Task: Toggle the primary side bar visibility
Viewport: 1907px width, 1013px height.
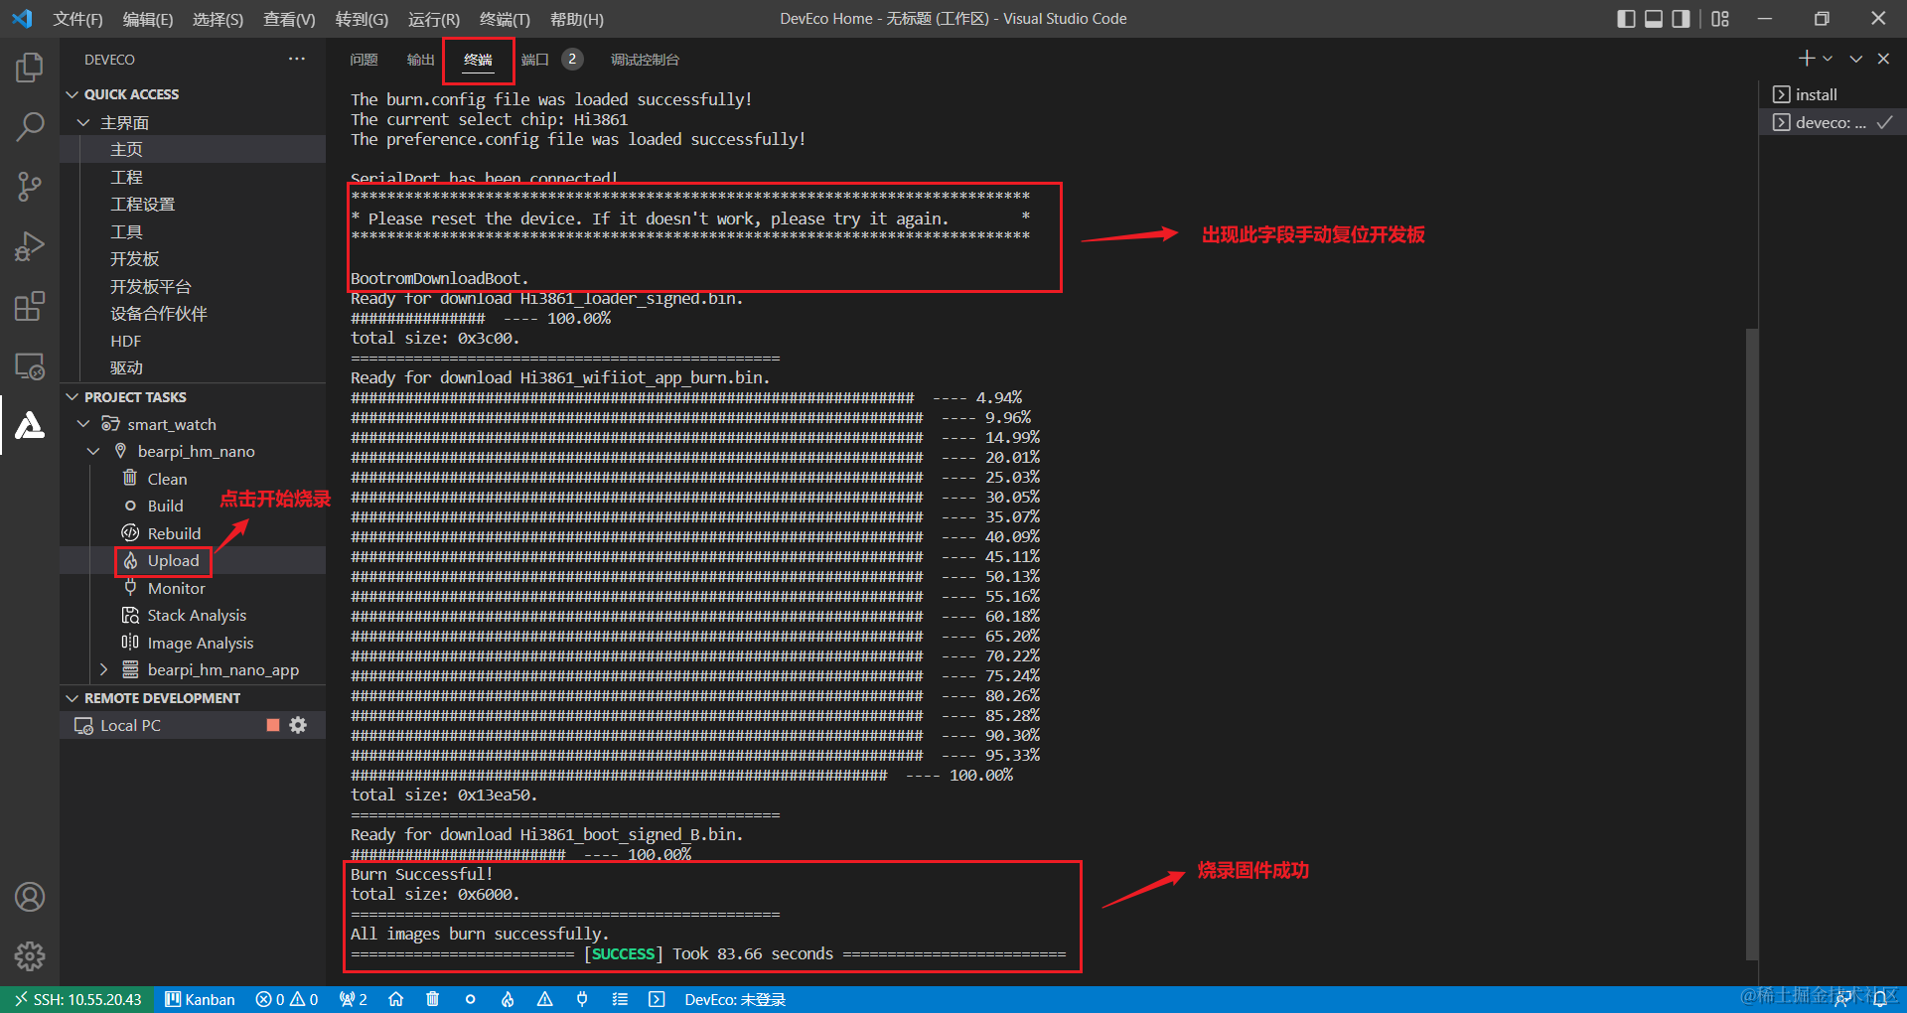Action: point(1626,19)
